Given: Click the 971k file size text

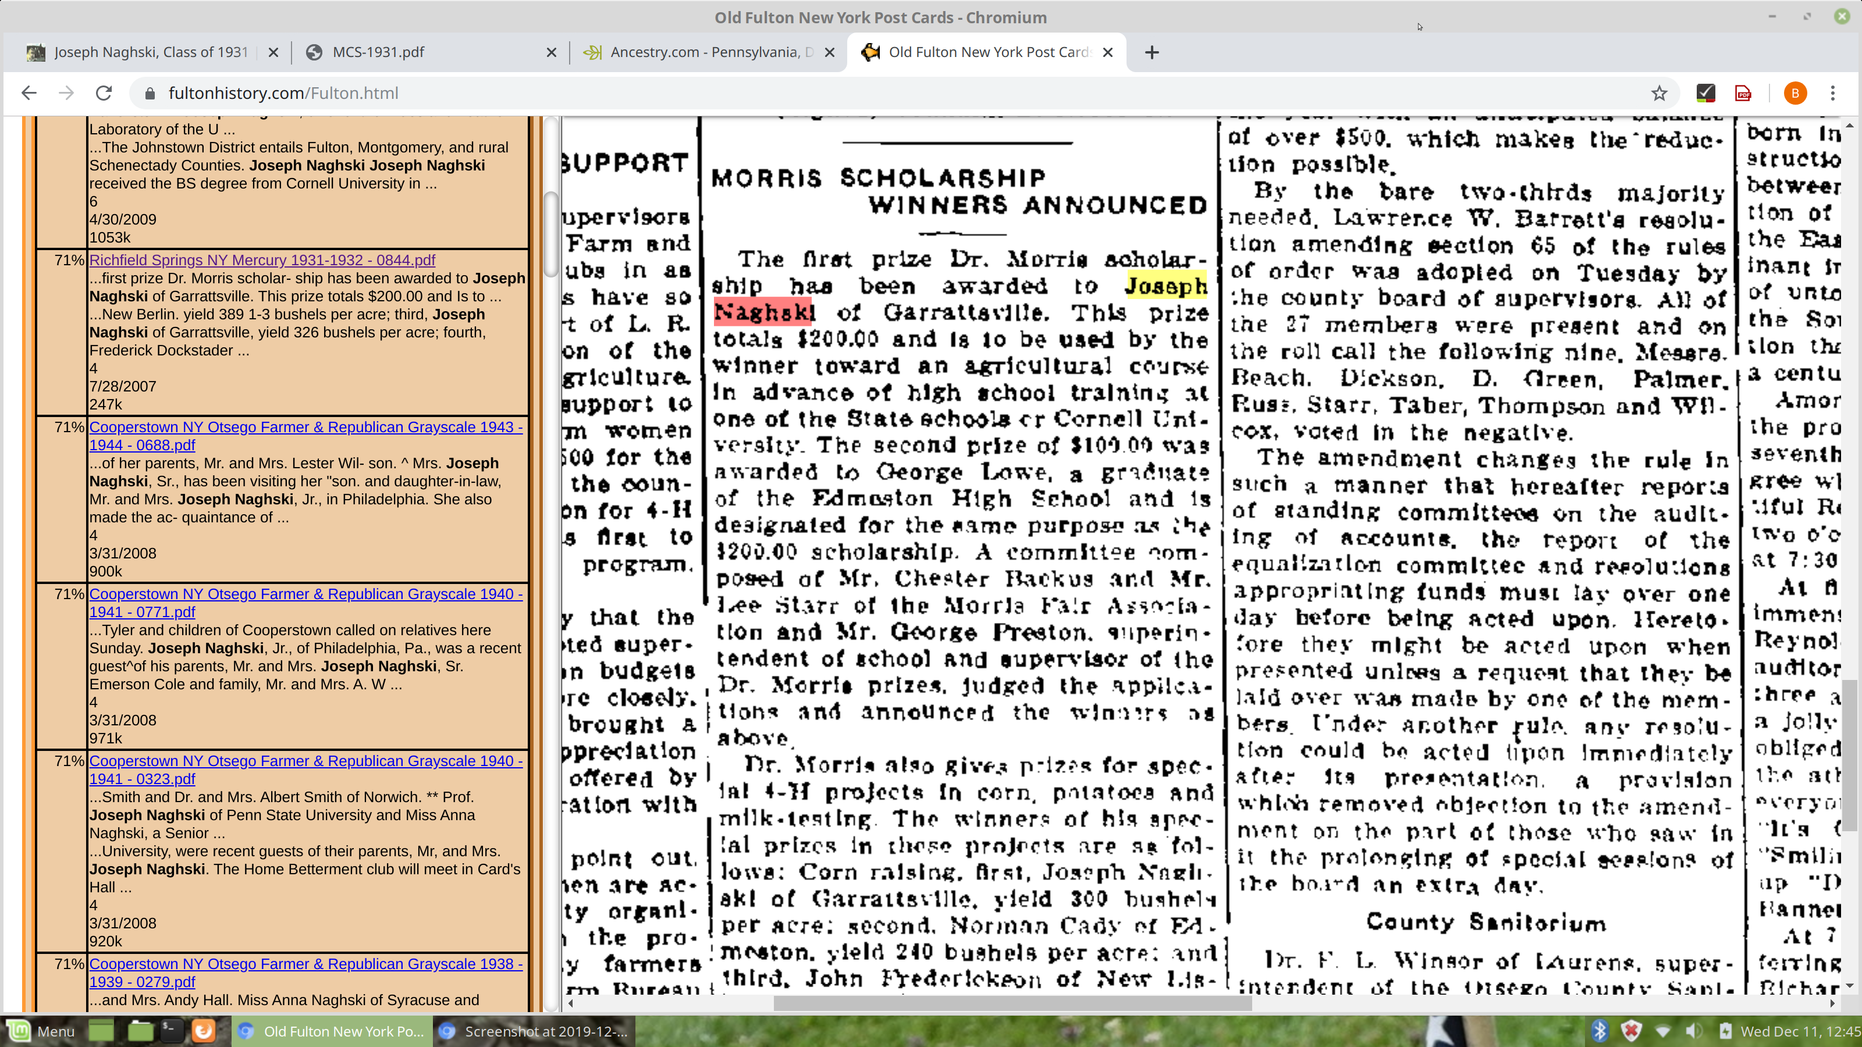Looking at the screenshot, I should tap(106, 739).
